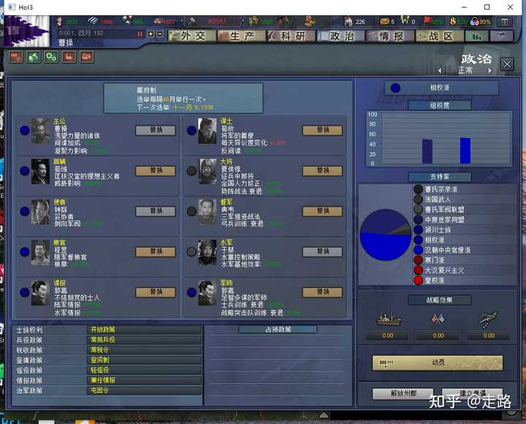Click the 相权派 ruling party label at top right
The height and width of the screenshot is (424, 526).
[440, 88]
